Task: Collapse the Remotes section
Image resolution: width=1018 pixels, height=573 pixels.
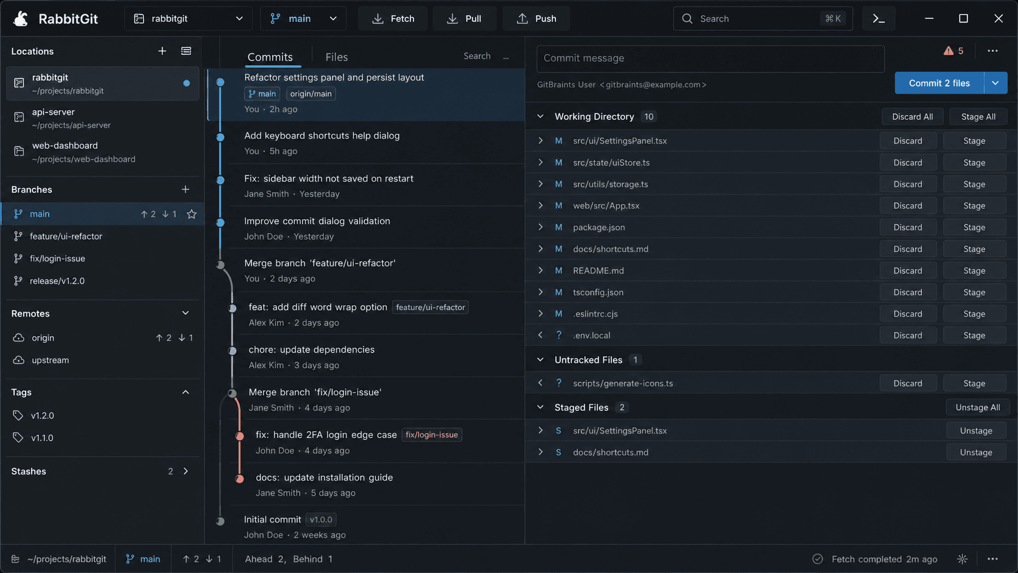Action: (186, 313)
